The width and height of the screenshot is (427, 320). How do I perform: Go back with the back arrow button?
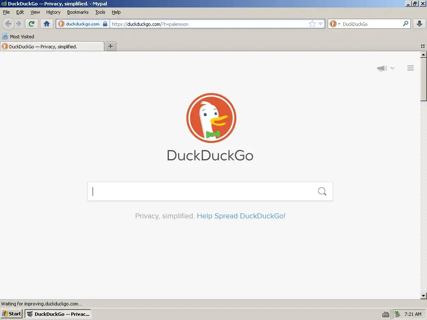(8, 24)
